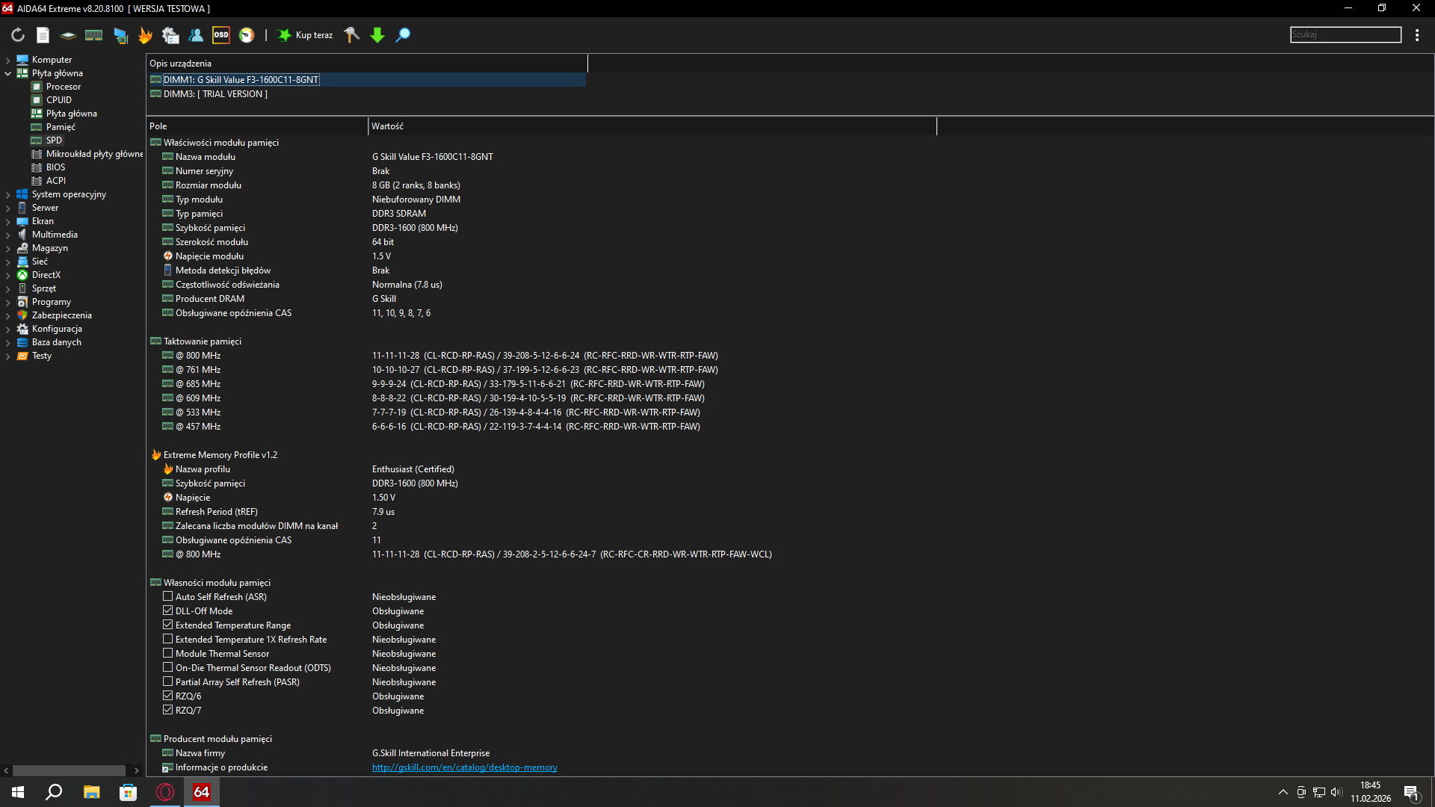Select the BIOS tree item
Screen dimensions: 1435x807
[55, 167]
